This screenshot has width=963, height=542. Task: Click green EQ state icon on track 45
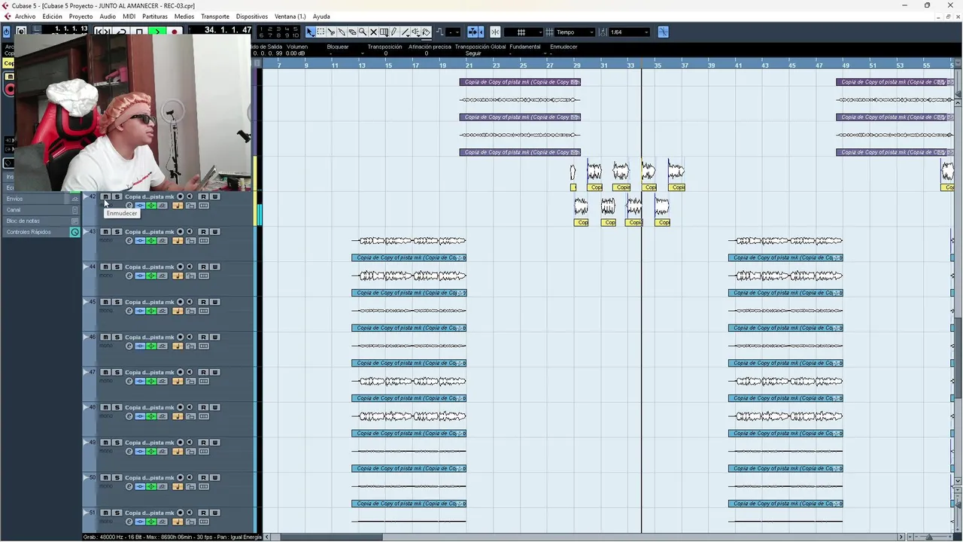tap(151, 311)
